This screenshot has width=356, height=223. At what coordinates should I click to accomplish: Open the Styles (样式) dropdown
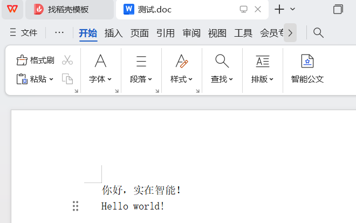click(182, 69)
